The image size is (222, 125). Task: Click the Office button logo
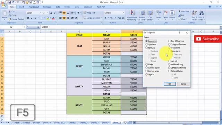click(x=3, y=4)
